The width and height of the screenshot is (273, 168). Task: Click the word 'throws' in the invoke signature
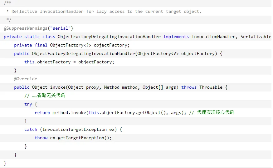pos(189,87)
